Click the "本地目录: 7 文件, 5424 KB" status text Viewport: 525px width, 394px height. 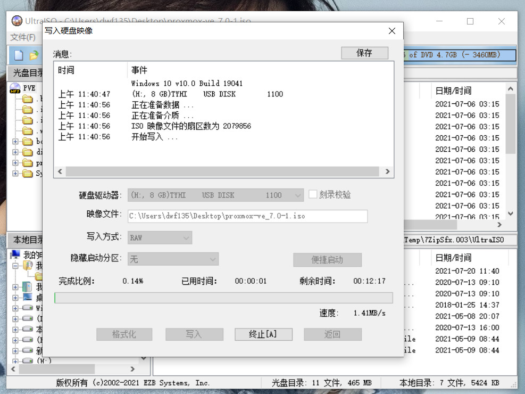click(x=449, y=383)
